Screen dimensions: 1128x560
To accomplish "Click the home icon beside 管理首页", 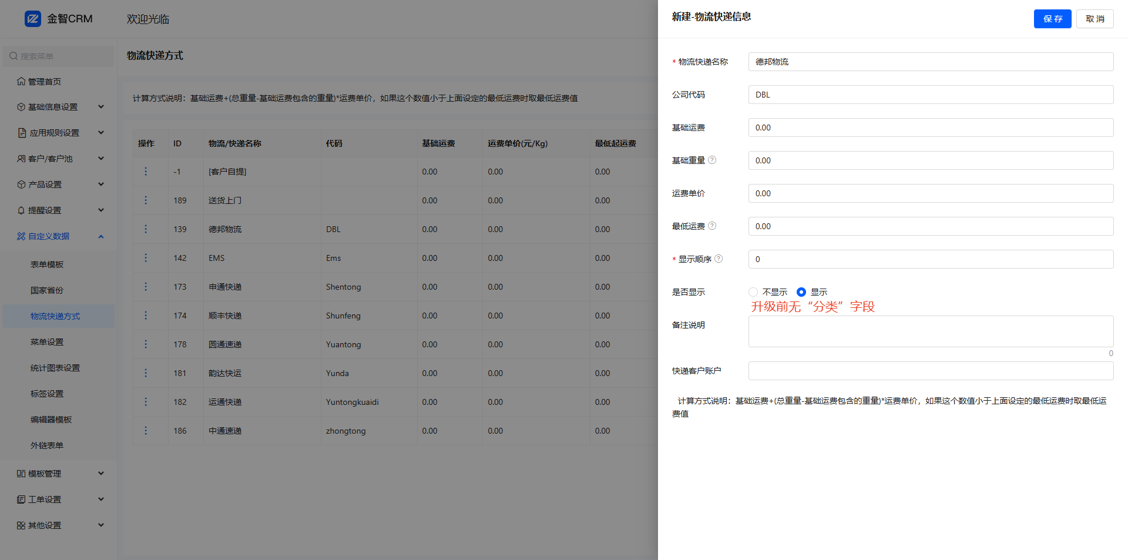I will point(21,81).
